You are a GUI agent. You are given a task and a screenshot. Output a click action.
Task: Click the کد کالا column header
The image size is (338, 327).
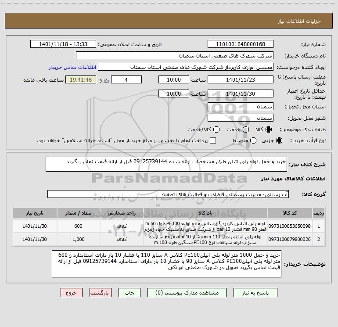[x=290, y=213]
